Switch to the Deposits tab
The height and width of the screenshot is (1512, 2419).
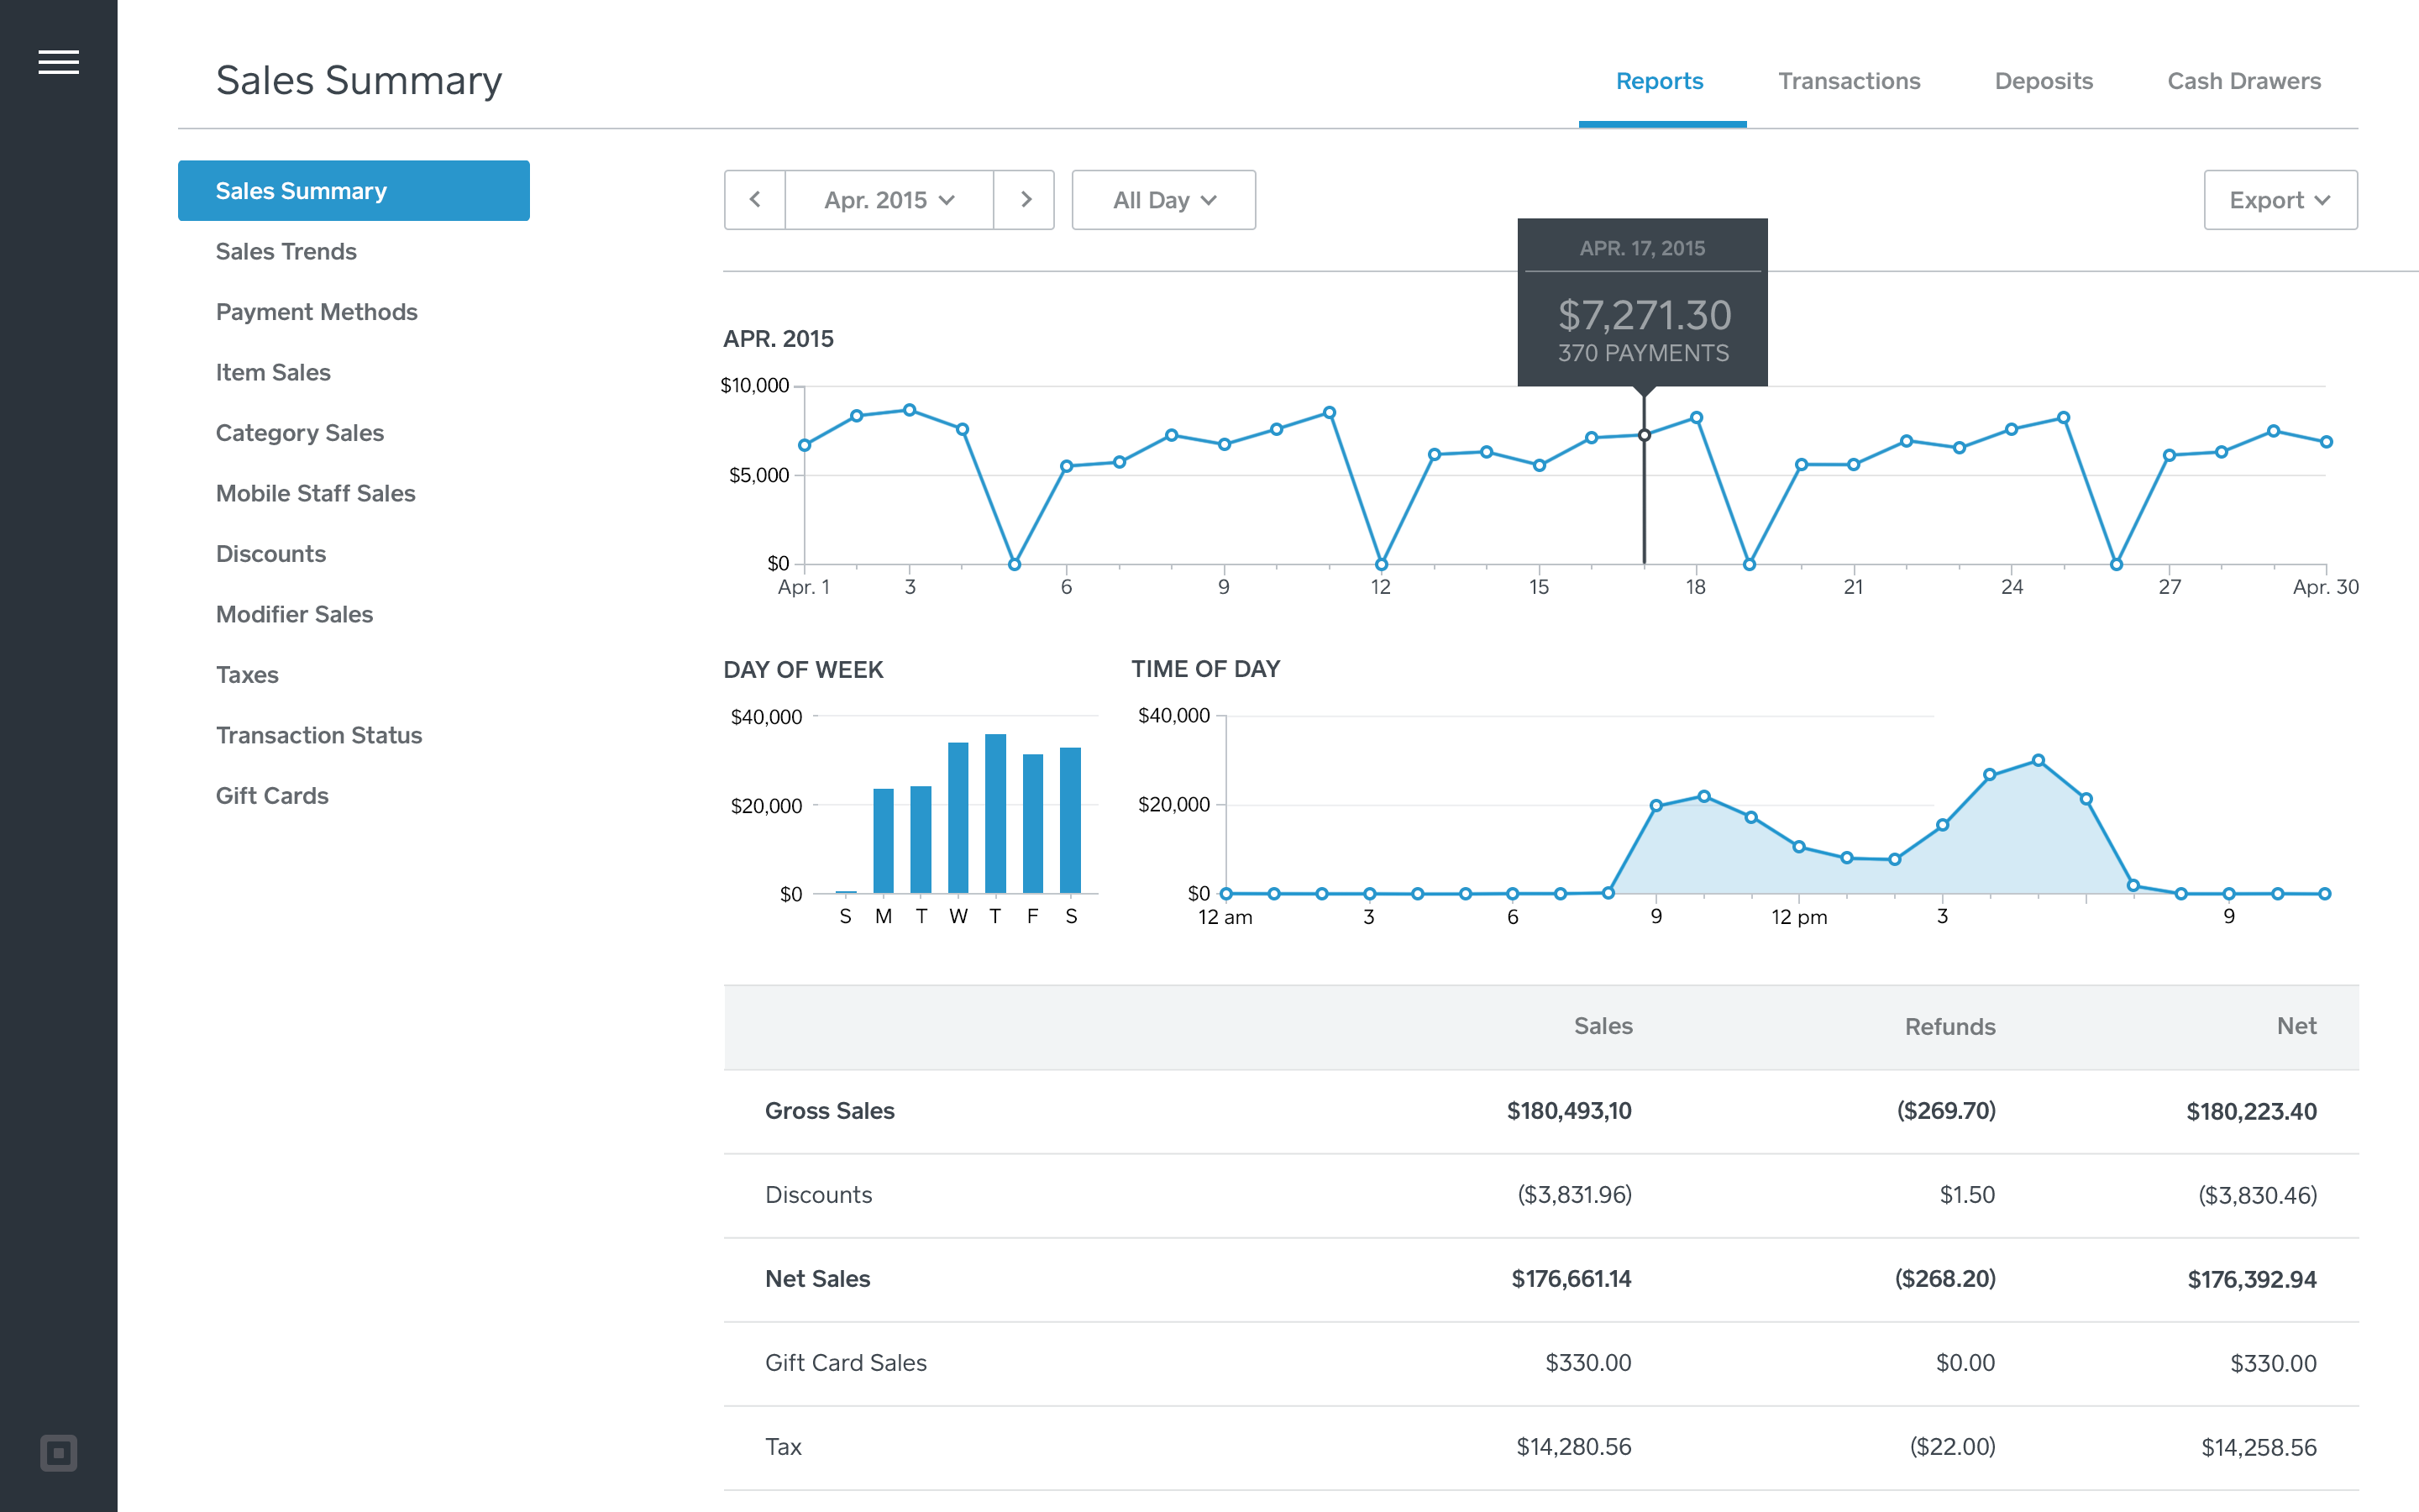pyautogui.click(x=2043, y=78)
